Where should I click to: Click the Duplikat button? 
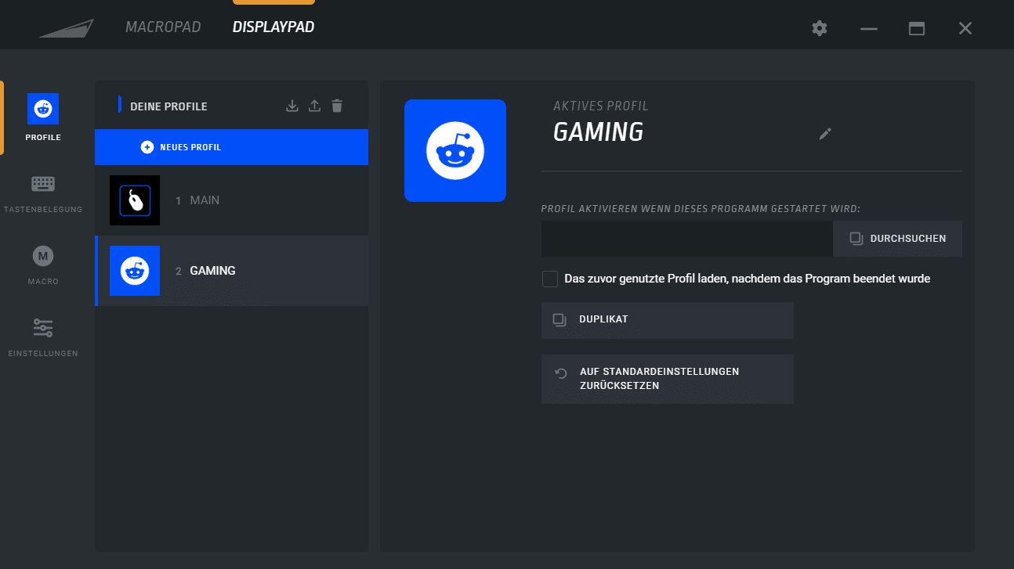[x=667, y=320]
